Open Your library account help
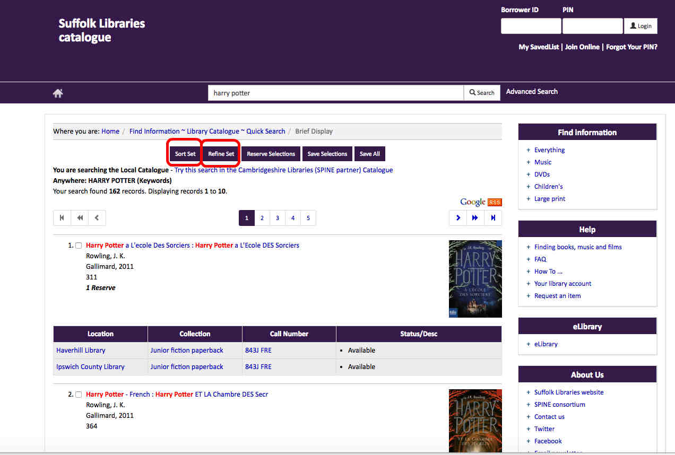The width and height of the screenshot is (675, 455). point(562,284)
